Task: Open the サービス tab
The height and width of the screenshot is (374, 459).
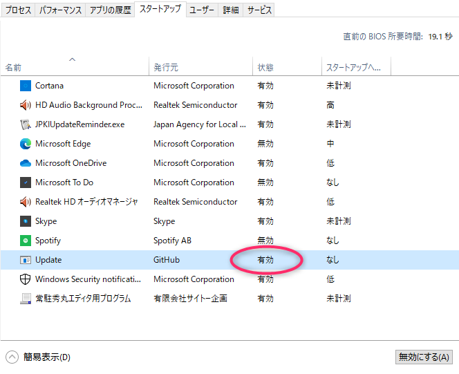Action: coord(259,10)
